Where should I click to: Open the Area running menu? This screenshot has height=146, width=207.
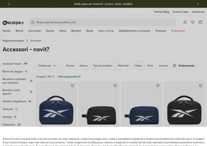pyautogui.click(x=106, y=31)
